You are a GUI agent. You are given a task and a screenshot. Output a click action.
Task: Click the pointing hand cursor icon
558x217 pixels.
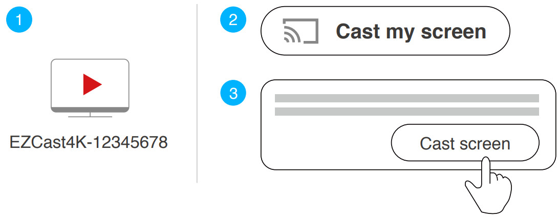[488, 185]
